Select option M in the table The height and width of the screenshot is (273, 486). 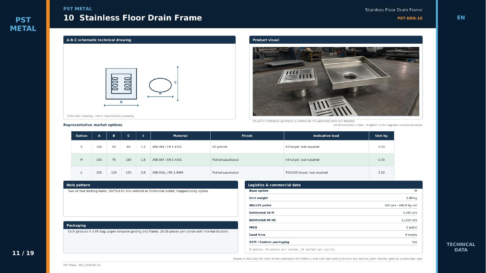coord(81,160)
